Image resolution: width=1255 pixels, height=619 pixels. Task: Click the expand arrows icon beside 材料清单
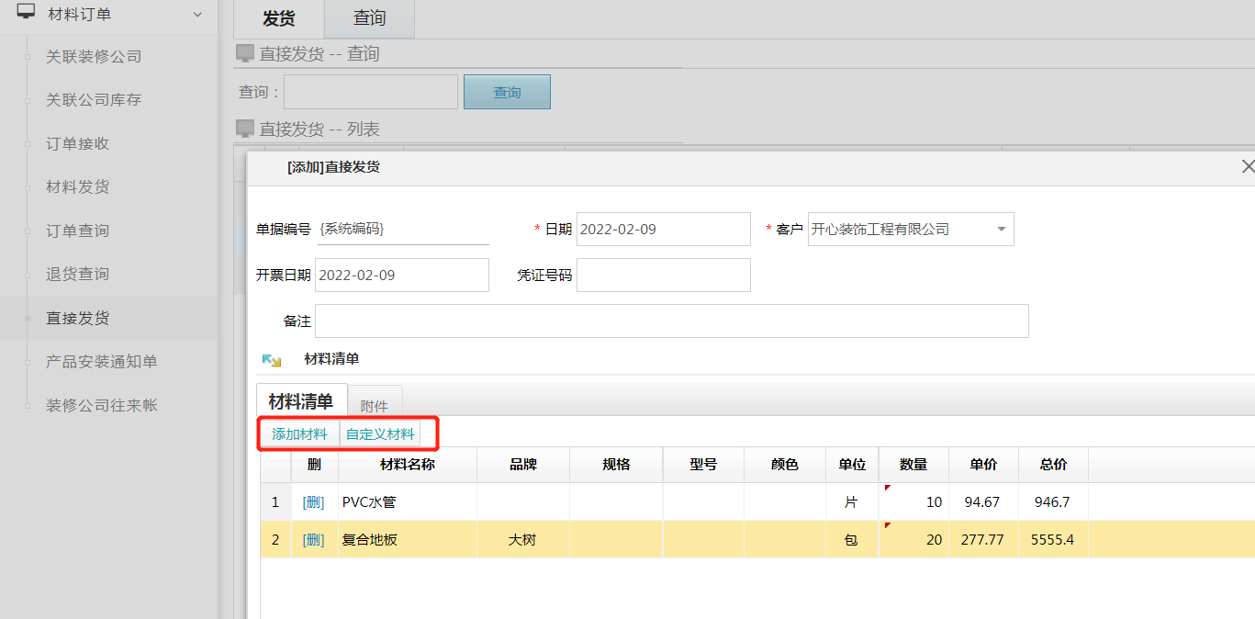pos(272,360)
